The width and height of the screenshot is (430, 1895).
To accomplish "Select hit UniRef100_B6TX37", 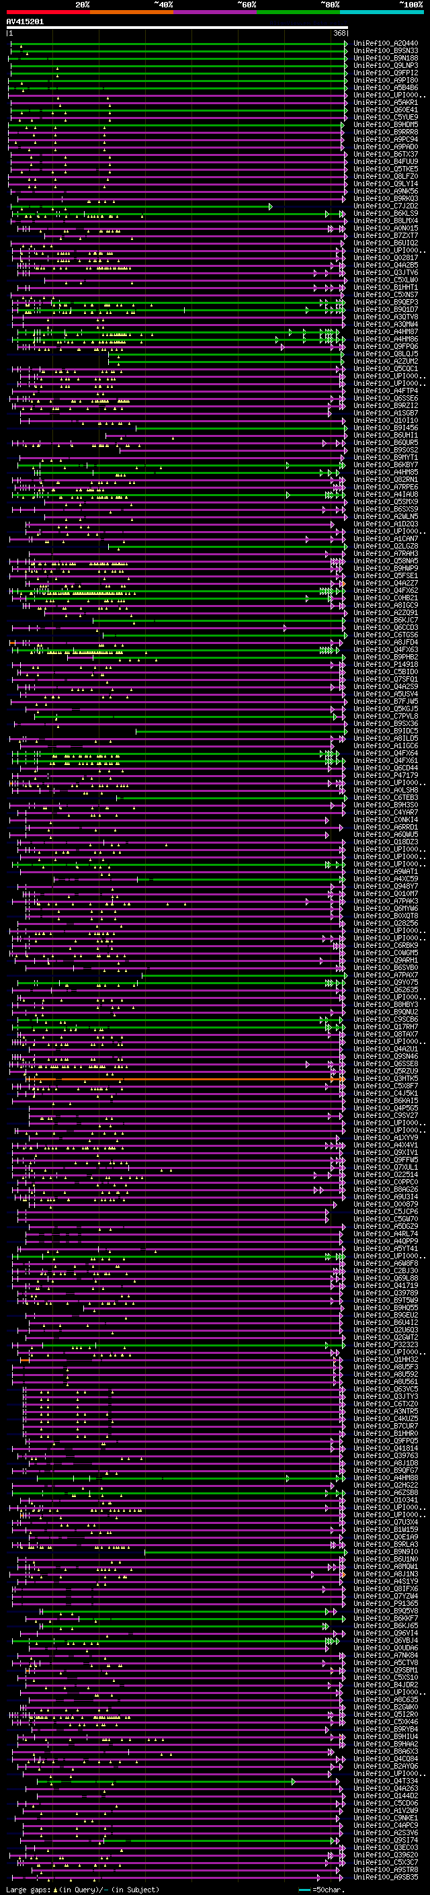I will 386,155.
